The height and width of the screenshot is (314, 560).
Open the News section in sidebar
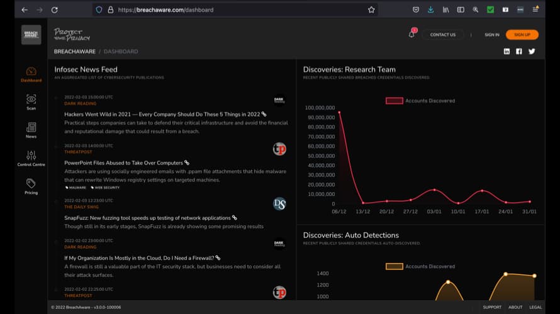point(31,129)
